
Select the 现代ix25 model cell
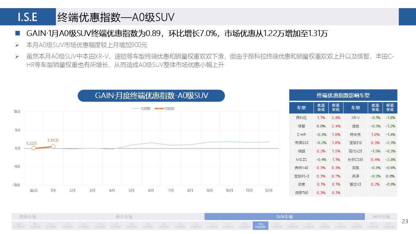[356, 151]
